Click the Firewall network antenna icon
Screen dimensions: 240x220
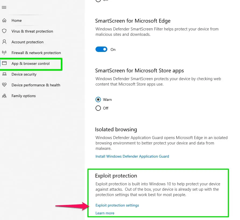click(x=4, y=53)
